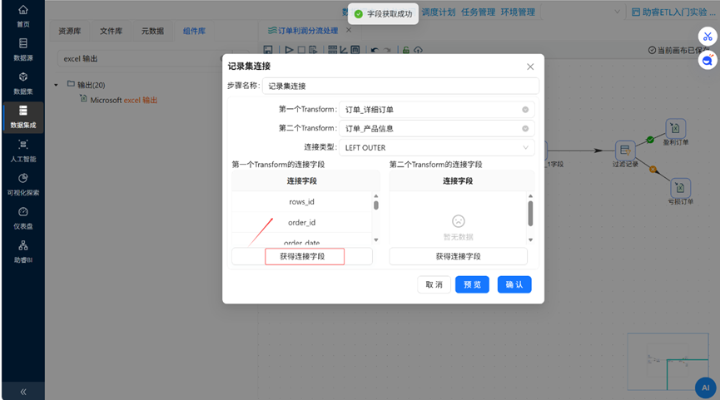Open the 任务管理 top menu
Screen dimensions: 720x400
tap(478, 12)
